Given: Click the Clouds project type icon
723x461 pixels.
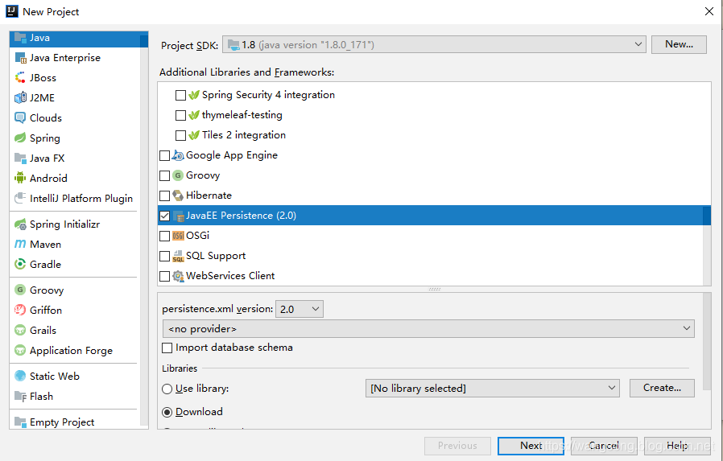Looking at the screenshot, I should [20, 118].
